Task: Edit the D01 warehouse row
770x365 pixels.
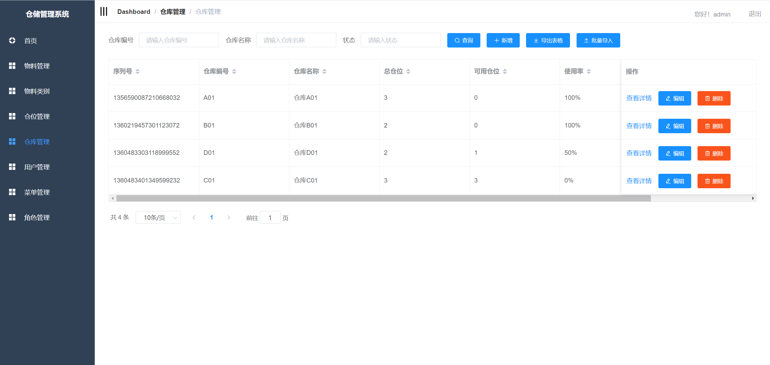Action: [675, 153]
